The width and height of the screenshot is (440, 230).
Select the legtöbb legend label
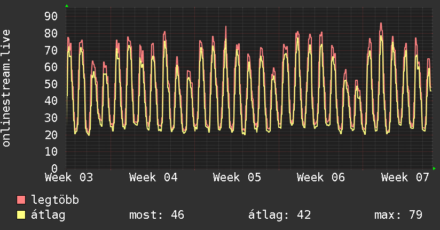point(55,200)
